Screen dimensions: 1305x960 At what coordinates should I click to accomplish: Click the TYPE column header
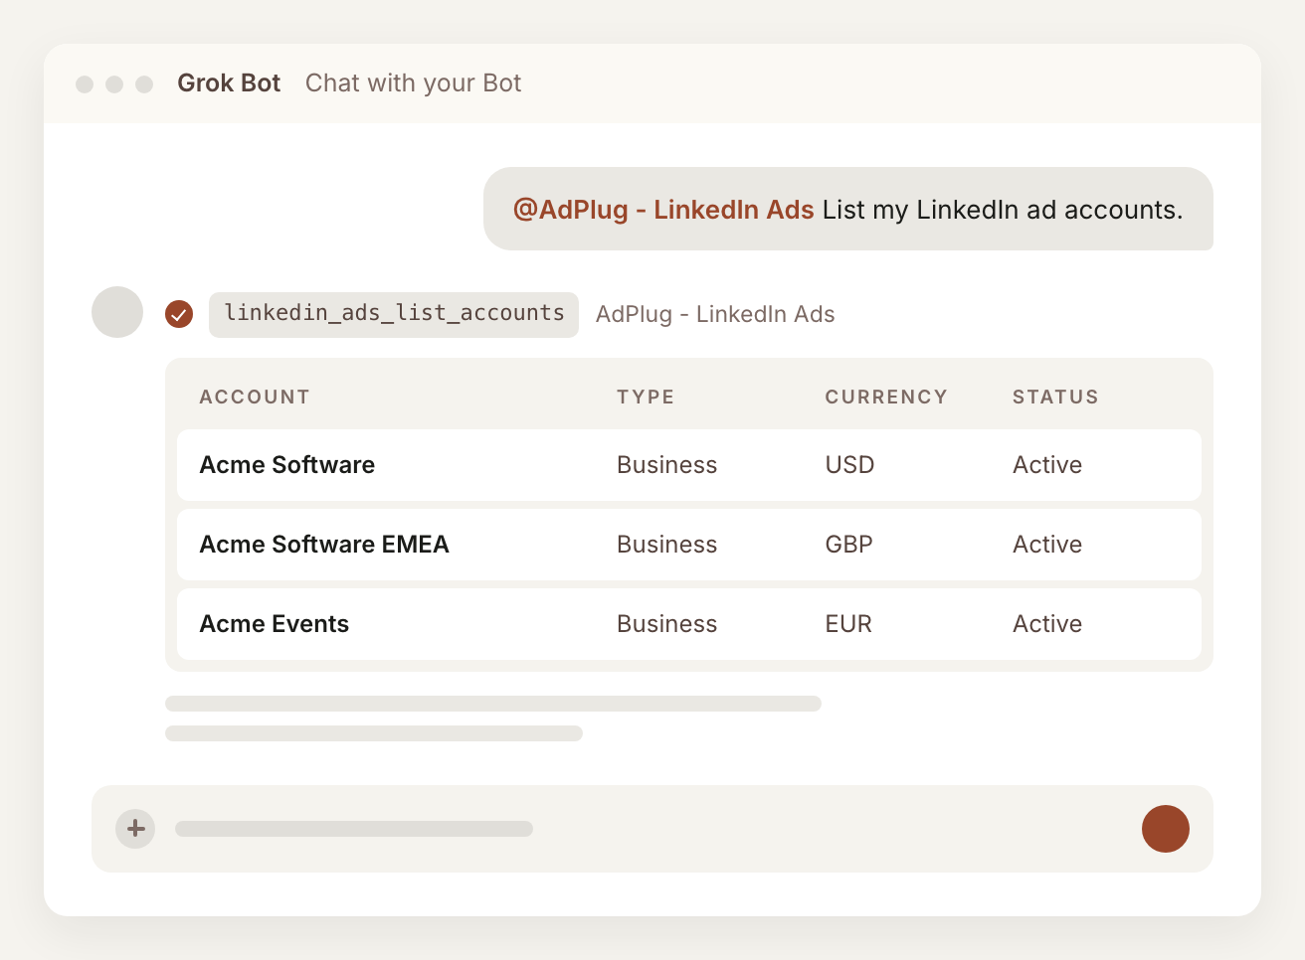[x=646, y=397]
